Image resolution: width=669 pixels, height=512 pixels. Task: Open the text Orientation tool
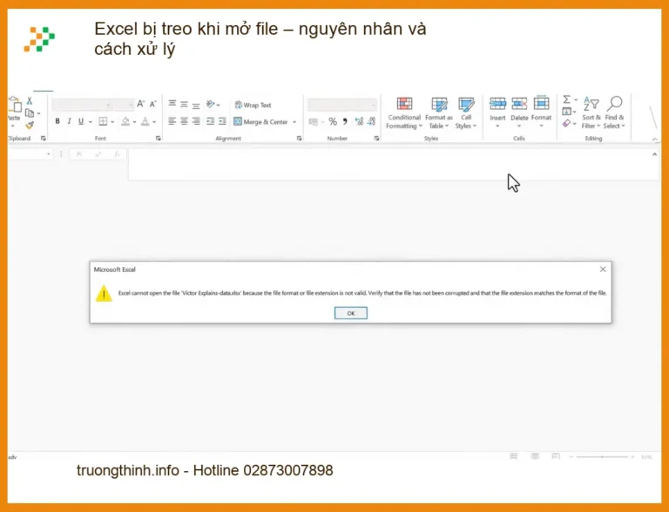[211, 104]
